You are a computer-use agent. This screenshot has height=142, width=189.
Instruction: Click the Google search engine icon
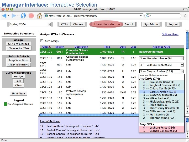coord(148,16)
